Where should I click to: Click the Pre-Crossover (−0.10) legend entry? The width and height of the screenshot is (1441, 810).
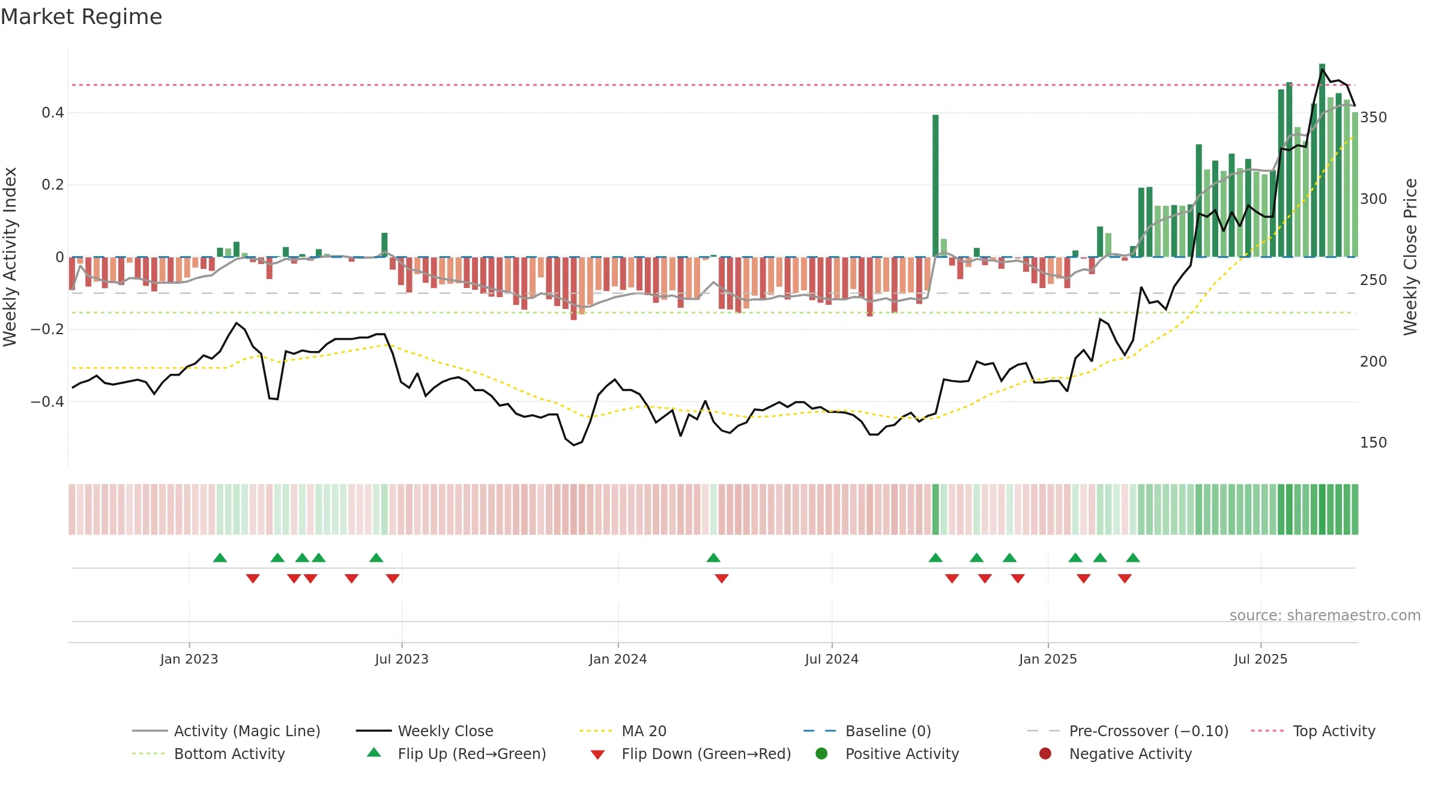[x=1128, y=731]
